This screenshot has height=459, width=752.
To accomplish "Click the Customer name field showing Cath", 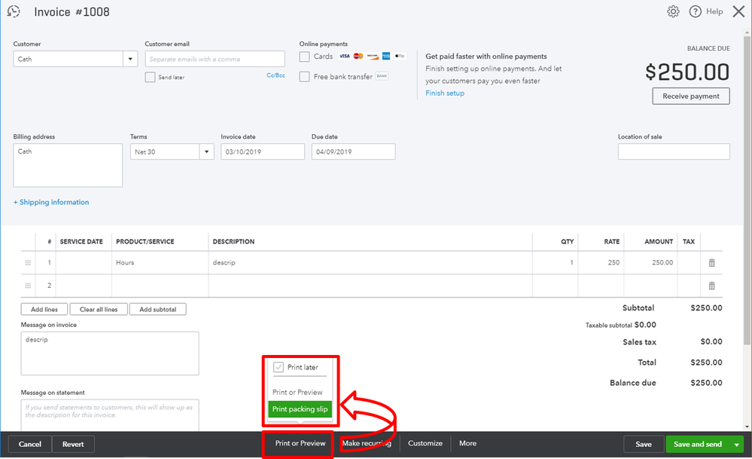I will point(68,59).
